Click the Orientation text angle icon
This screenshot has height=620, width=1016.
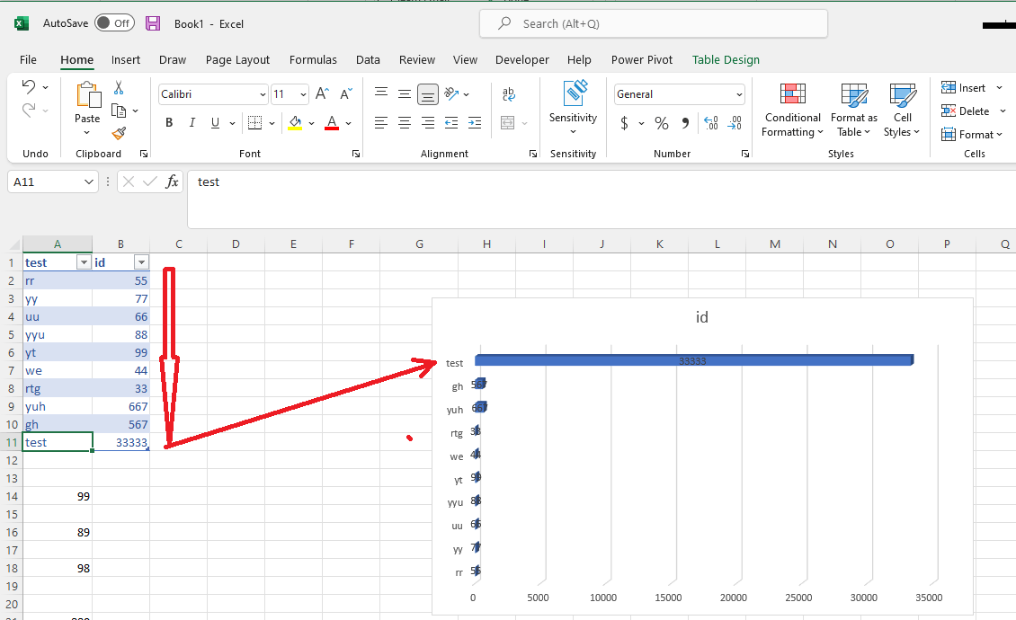pyautogui.click(x=451, y=94)
